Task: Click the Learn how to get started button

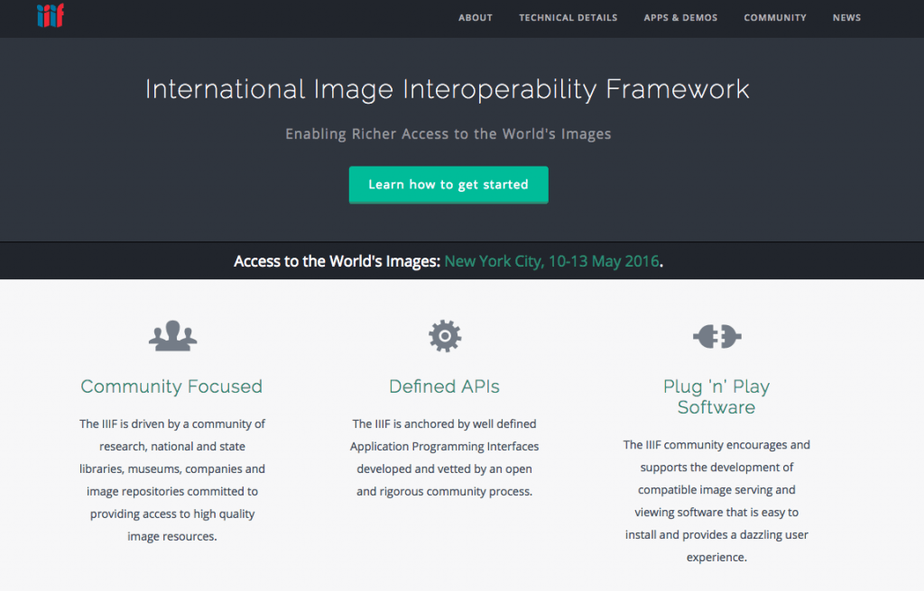Action: [448, 185]
